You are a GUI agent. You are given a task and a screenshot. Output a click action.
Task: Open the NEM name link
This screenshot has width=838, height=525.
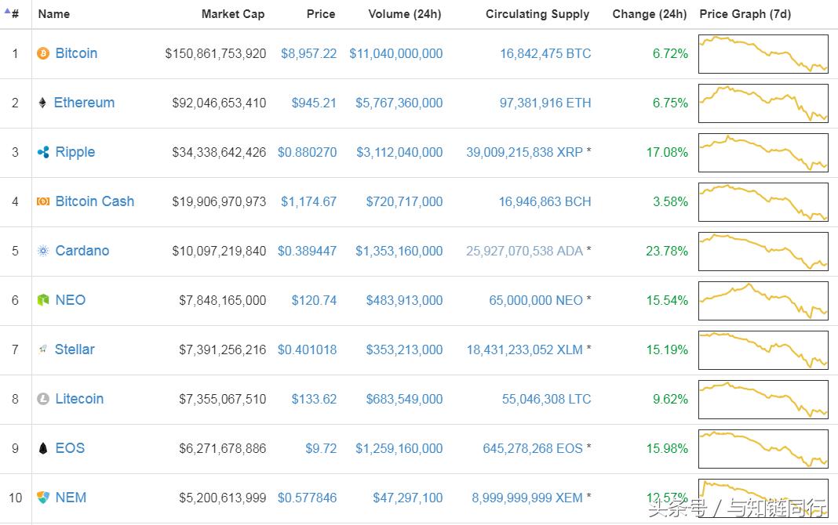[x=71, y=498]
